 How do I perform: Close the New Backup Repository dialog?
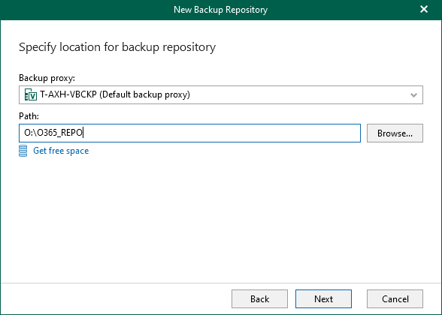point(424,9)
